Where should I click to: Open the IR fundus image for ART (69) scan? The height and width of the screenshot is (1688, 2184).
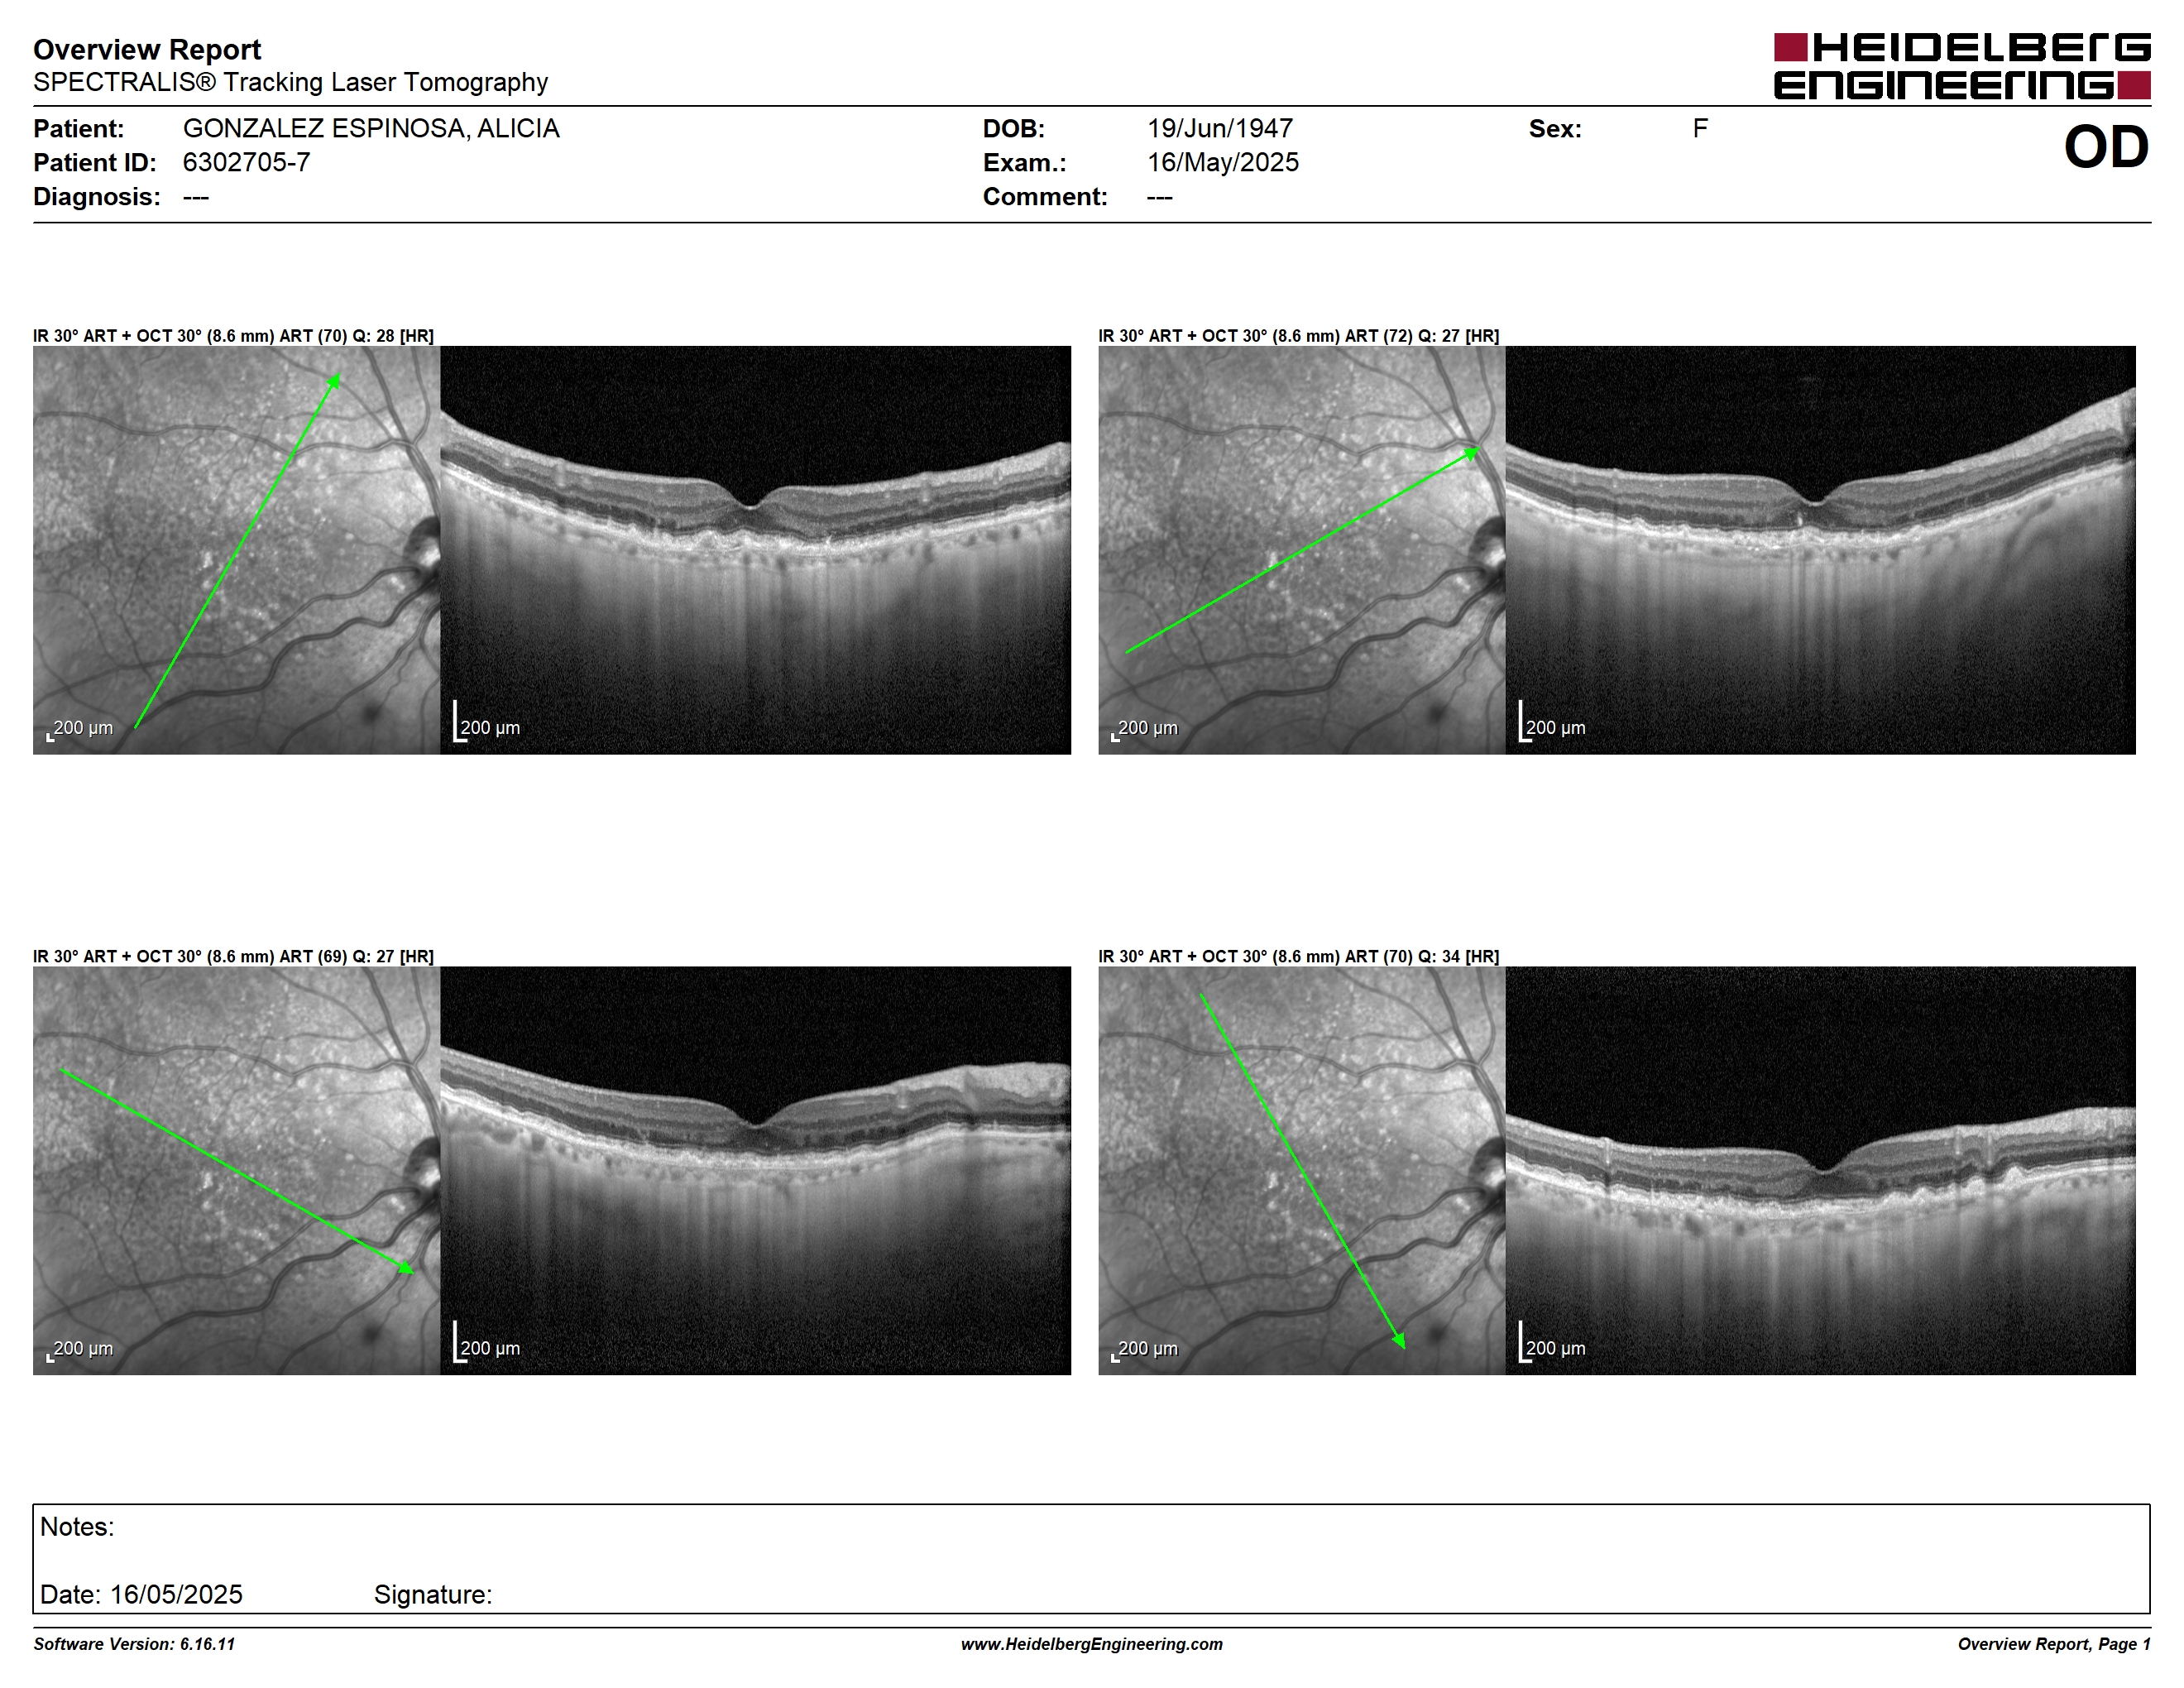pyautogui.click(x=236, y=1170)
